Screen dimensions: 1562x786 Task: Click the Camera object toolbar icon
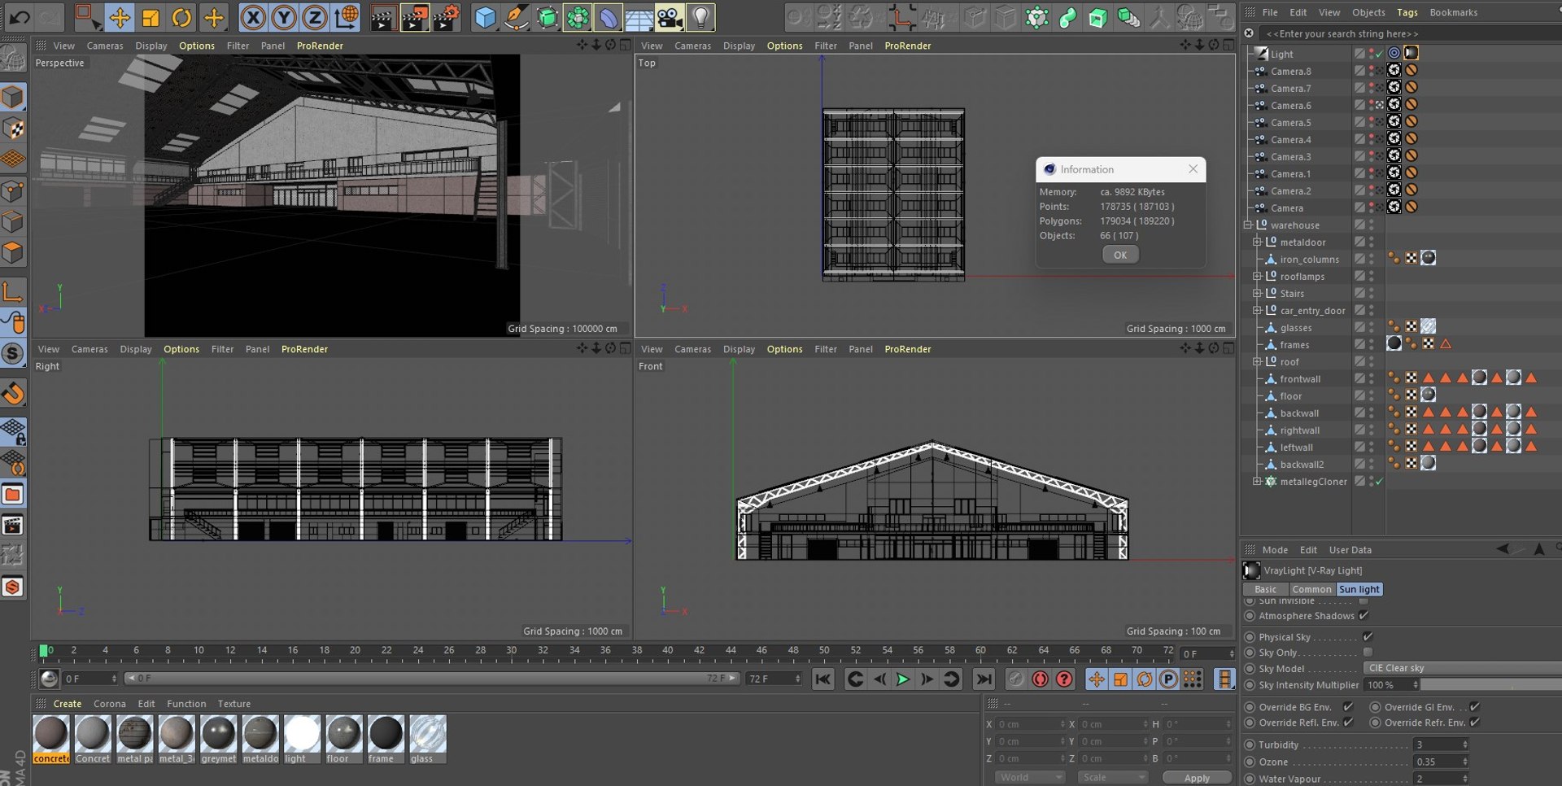coord(670,17)
